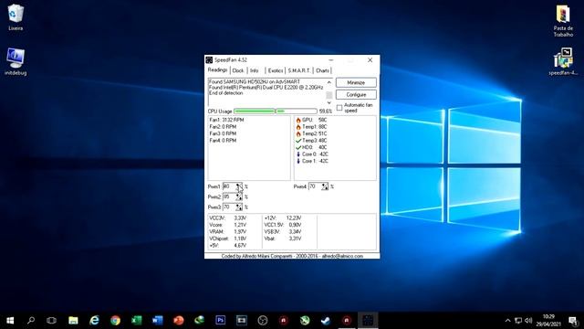Click the flame icon beside Temp2

[x=298, y=134]
